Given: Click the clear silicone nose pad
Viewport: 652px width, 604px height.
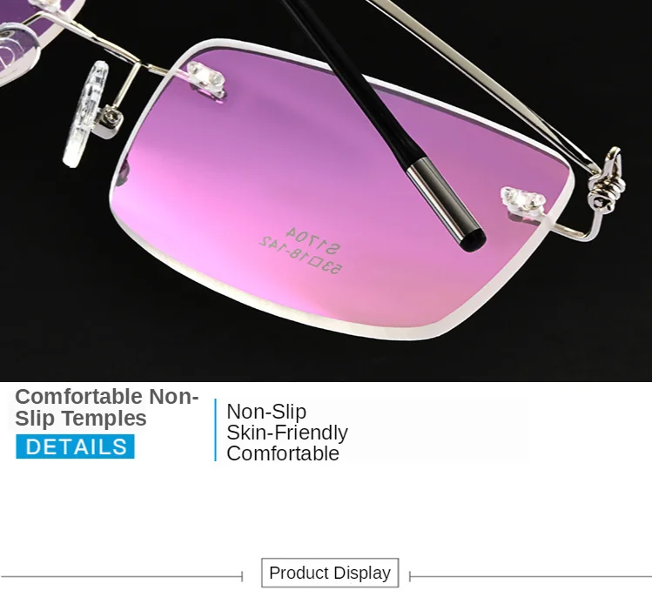Looking at the screenshot, I should point(84,114).
